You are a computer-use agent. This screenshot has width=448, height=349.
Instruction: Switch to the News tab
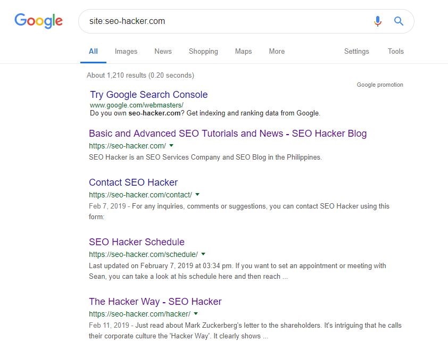[x=163, y=52]
